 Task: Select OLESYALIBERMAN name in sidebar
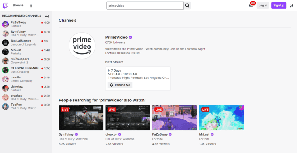[x=25, y=68]
